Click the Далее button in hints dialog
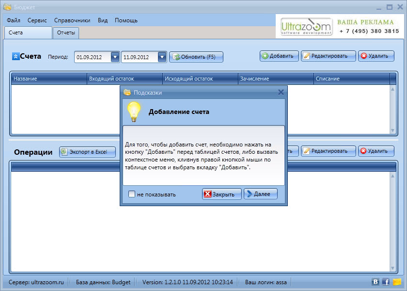This screenshot has height=291, width=407. [261, 194]
